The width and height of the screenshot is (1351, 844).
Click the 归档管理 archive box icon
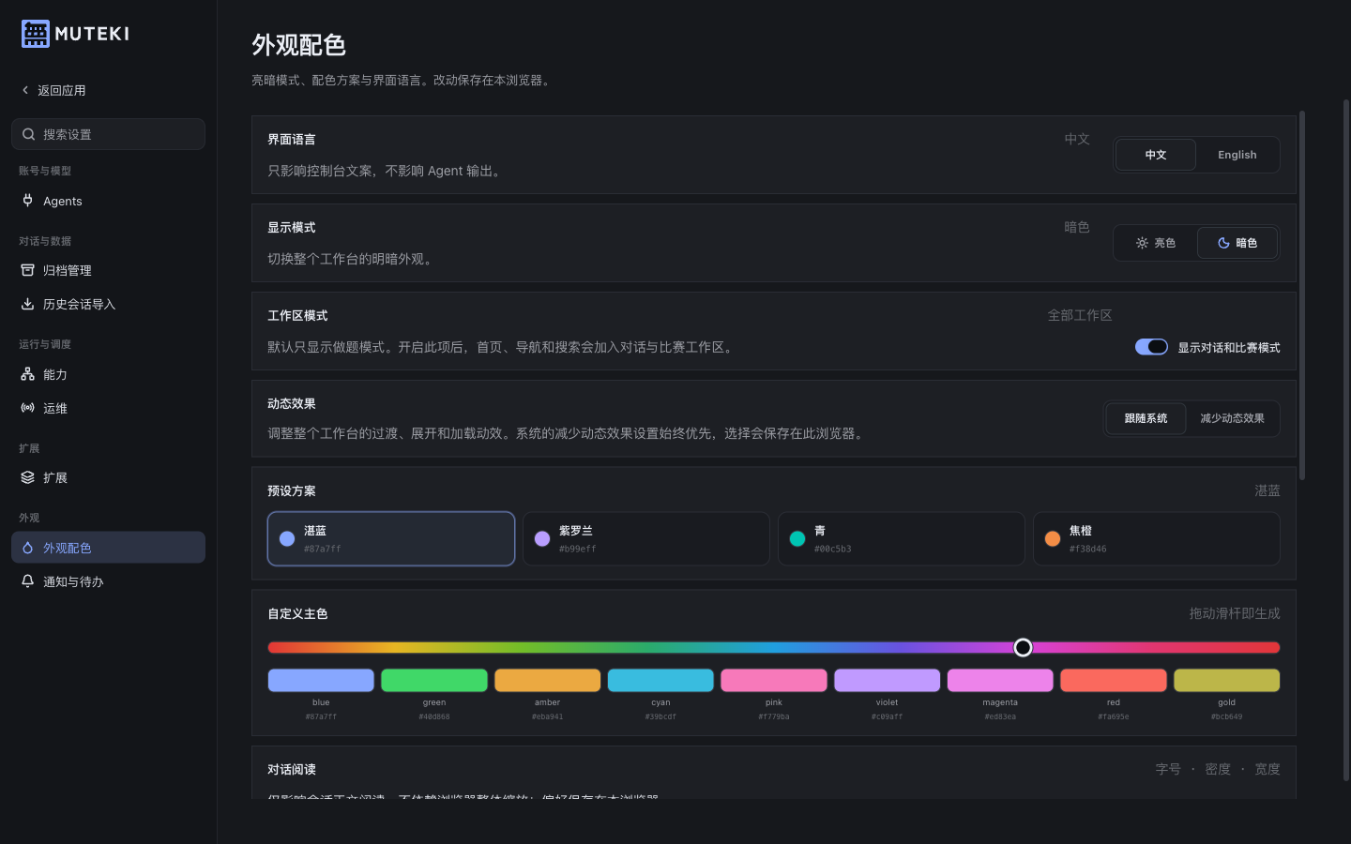(28, 270)
